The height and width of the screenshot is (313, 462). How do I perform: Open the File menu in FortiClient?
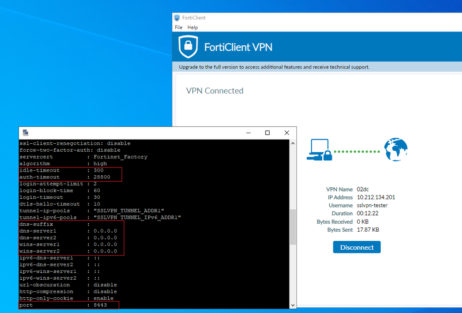pyautogui.click(x=179, y=27)
